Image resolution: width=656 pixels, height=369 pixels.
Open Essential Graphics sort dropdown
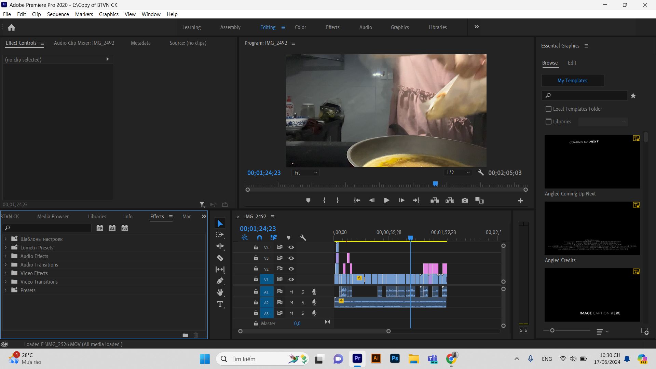(602, 332)
